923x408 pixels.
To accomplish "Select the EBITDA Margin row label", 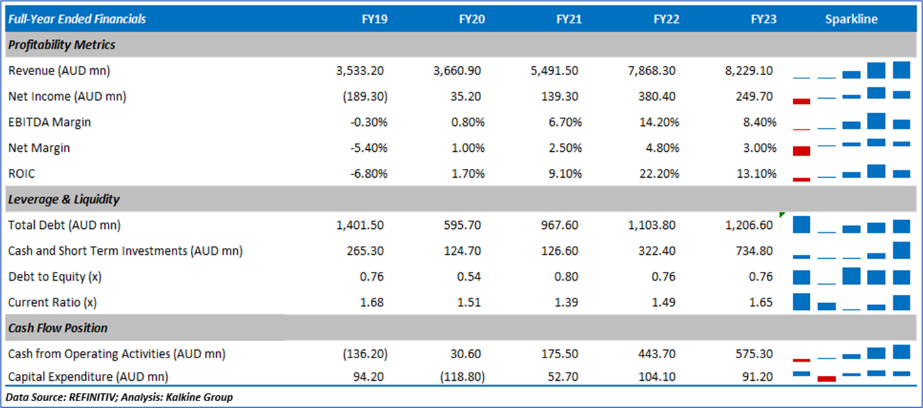I will (49, 123).
